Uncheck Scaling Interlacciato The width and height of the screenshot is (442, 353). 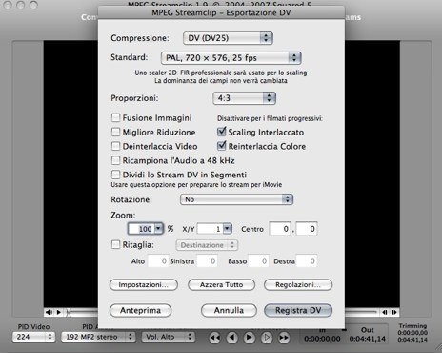tap(221, 132)
